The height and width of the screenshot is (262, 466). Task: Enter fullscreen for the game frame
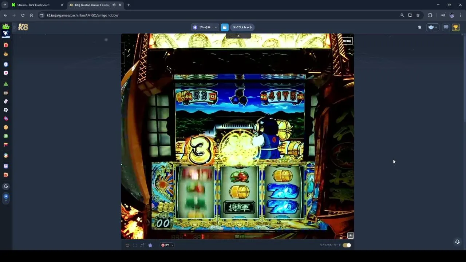135,245
